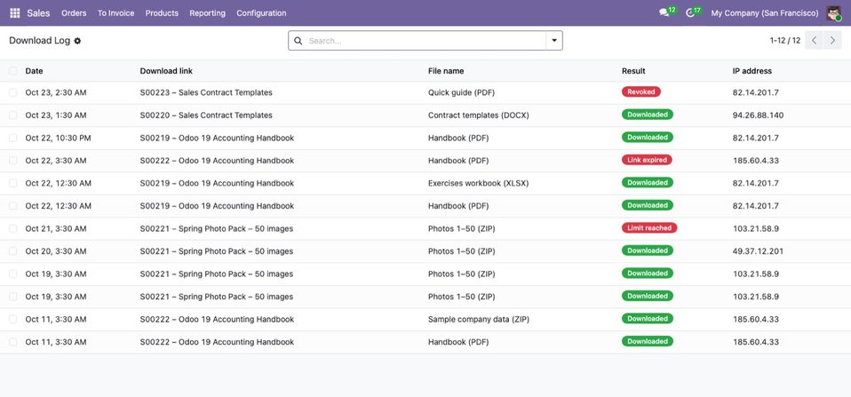The height and width of the screenshot is (397, 851).
Task: Go to next page arrow
Action: coord(832,40)
